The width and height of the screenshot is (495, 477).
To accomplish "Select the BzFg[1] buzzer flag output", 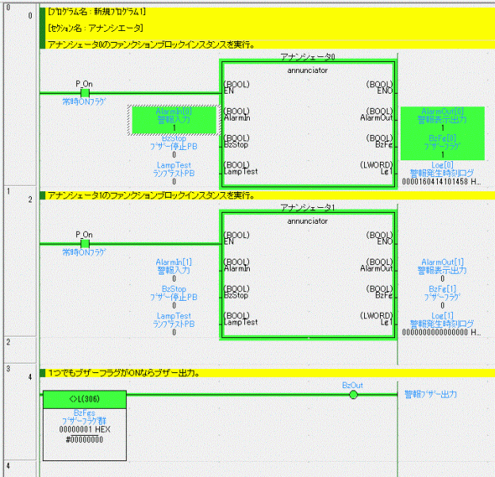I will point(443,297).
